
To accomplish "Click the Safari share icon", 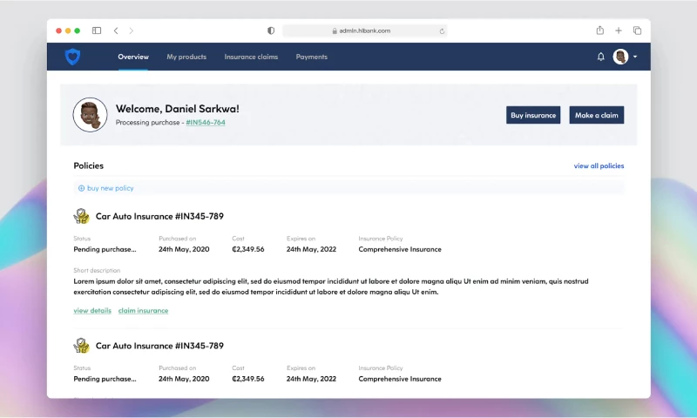I will (600, 30).
